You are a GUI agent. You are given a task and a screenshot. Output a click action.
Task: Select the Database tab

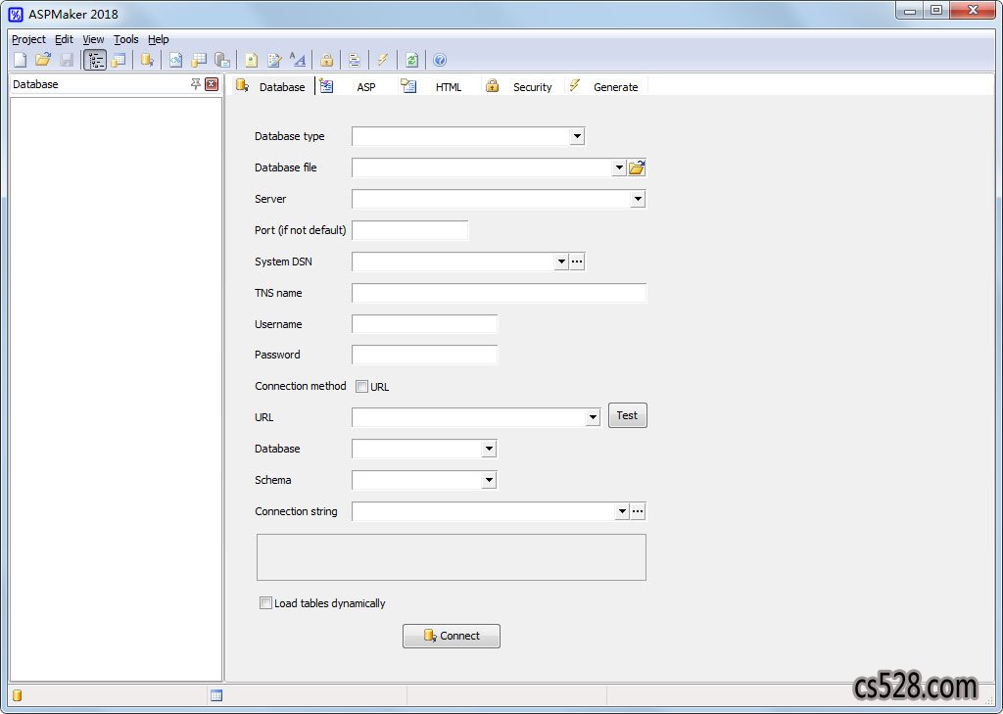[272, 87]
